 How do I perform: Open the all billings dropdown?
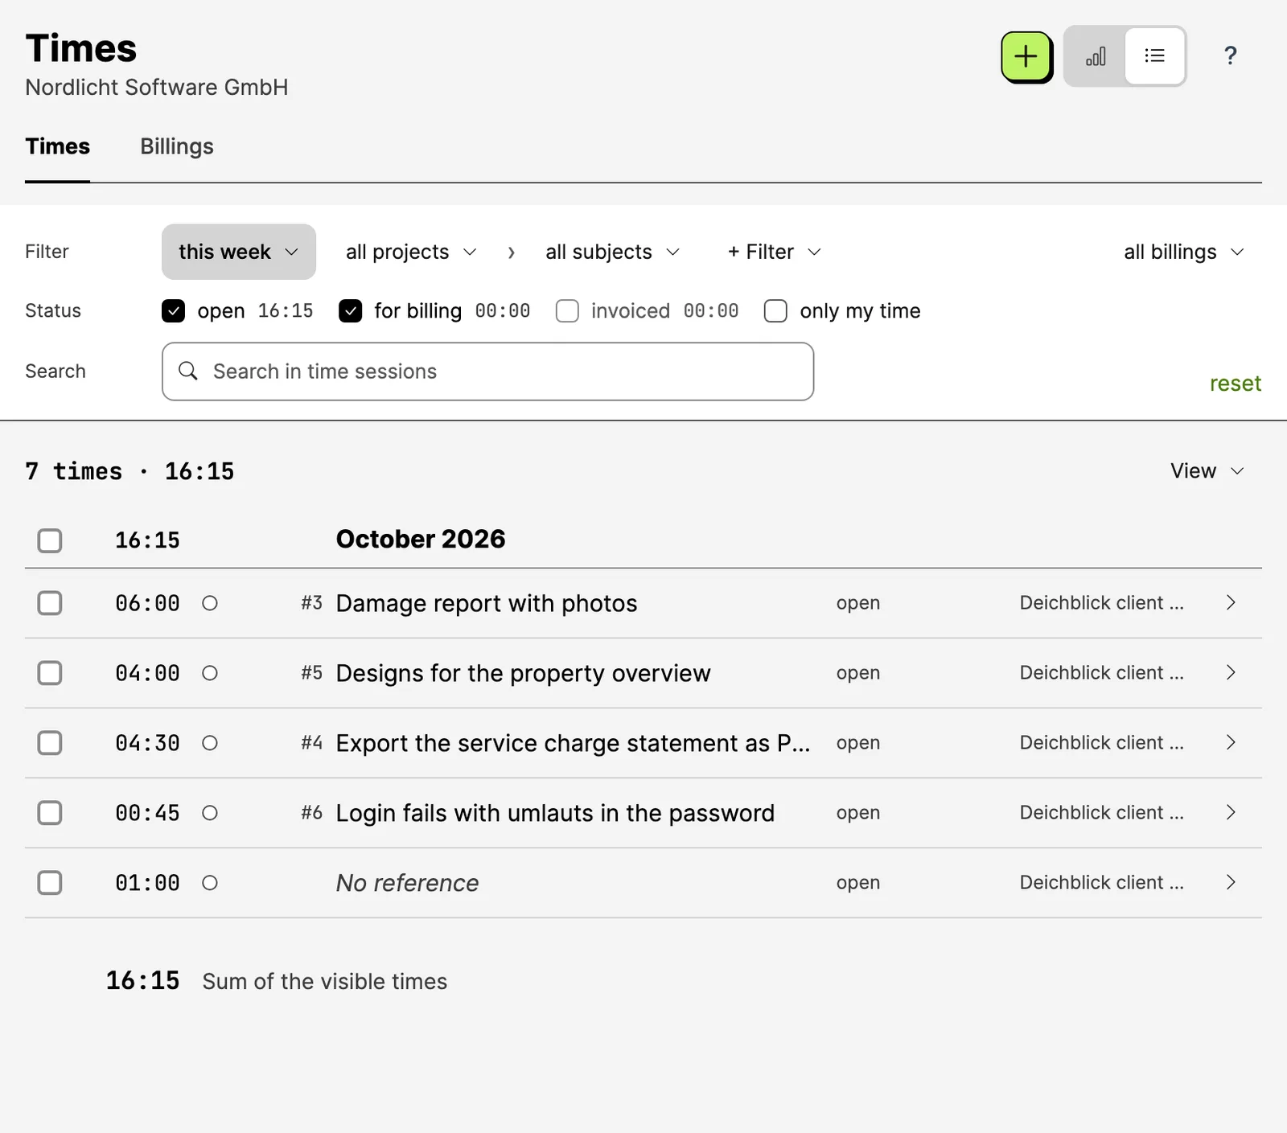tap(1184, 252)
